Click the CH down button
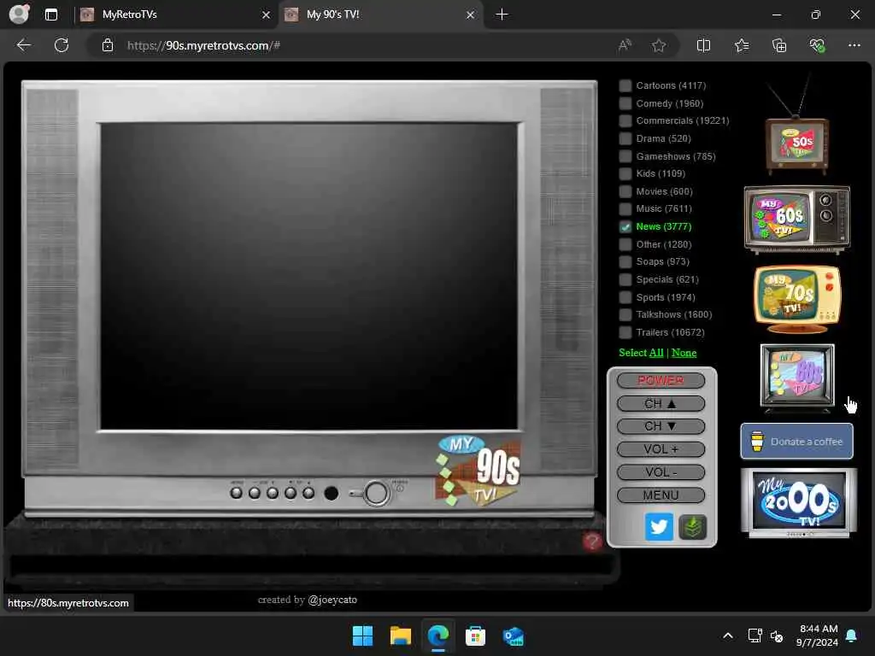 click(x=661, y=426)
